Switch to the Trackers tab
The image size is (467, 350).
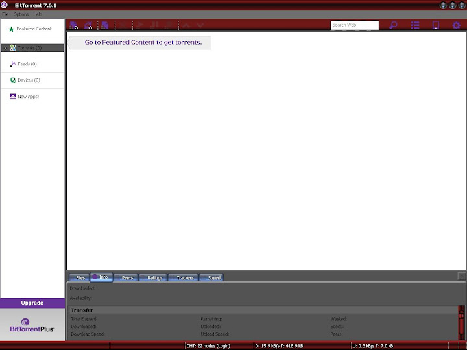183,277
